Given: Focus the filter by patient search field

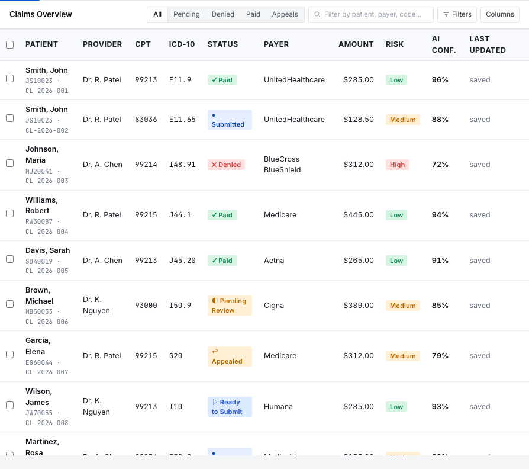Looking at the screenshot, I should pos(371,15).
